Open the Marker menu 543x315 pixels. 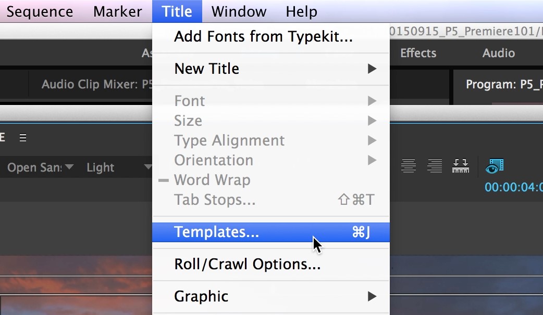[x=117, y=11]
